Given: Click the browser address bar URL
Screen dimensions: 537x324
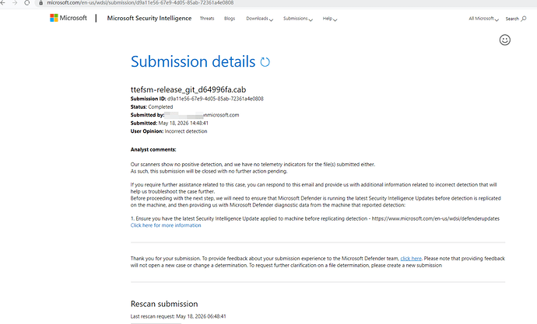Looking at the screenshot, I should click(140, 3).
